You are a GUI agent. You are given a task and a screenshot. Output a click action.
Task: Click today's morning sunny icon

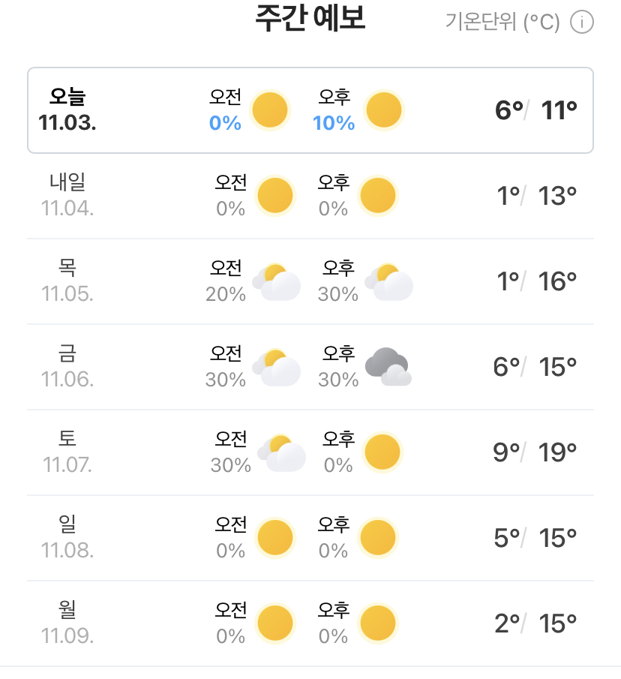click(270, 110)
